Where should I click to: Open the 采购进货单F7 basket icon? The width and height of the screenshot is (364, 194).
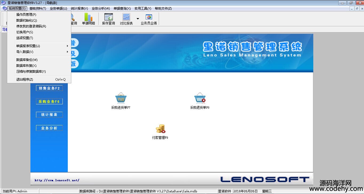point(121,98)
